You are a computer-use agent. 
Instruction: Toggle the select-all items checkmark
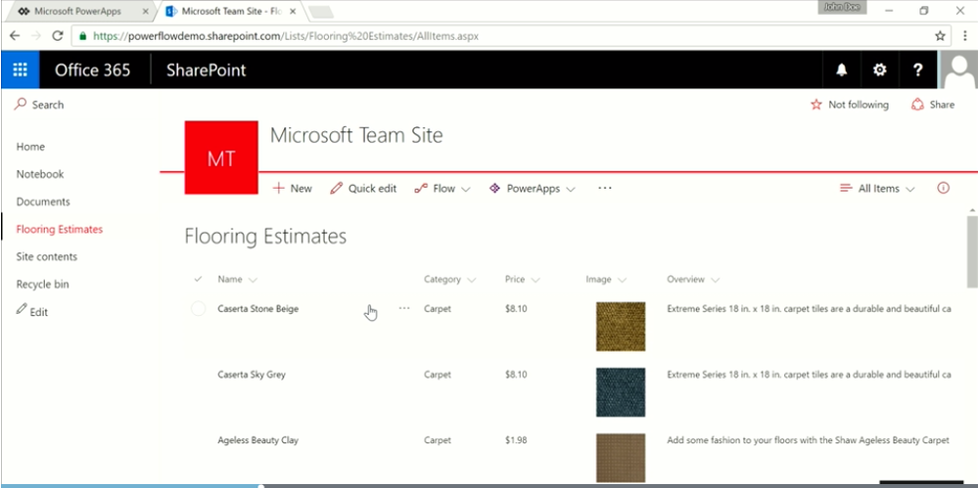[199, 280]
